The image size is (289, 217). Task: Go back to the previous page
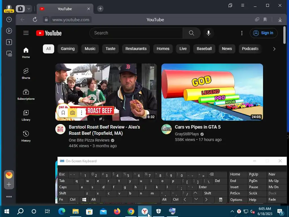pos(23,19)
